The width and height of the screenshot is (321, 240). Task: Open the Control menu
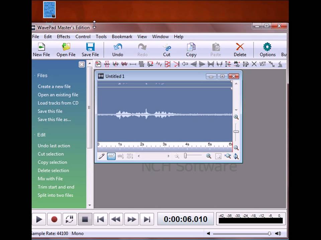pos(83,37)
